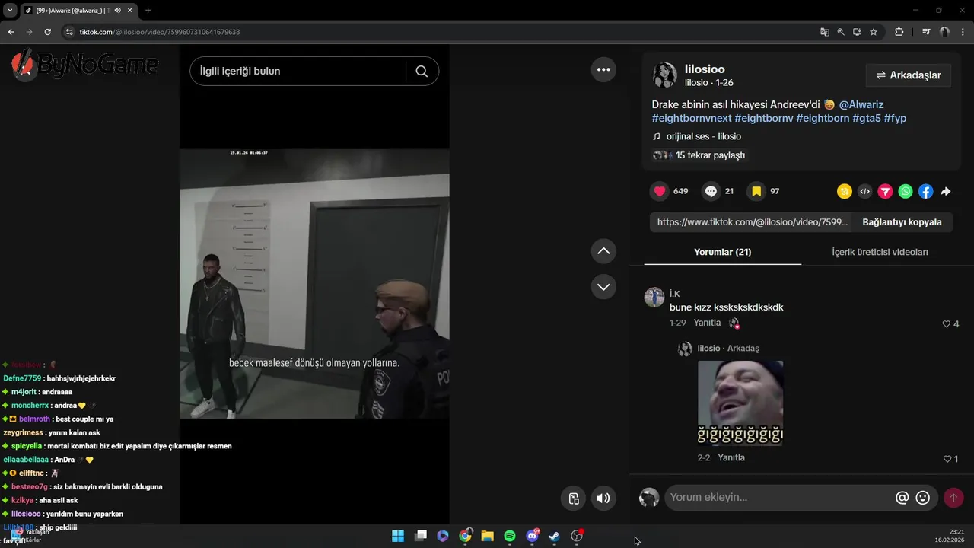Open more share options arrow
The width and height of the screenshot is (974, 548).
(946, 192)
